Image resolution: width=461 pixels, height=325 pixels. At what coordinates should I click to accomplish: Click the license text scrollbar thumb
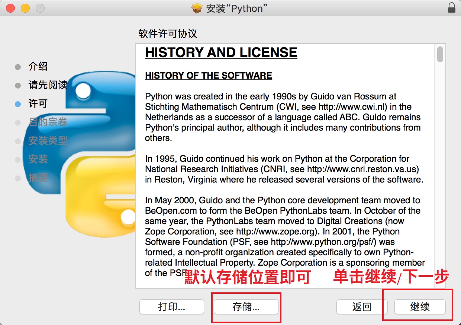pyautogui.click(x=440, y=54)
